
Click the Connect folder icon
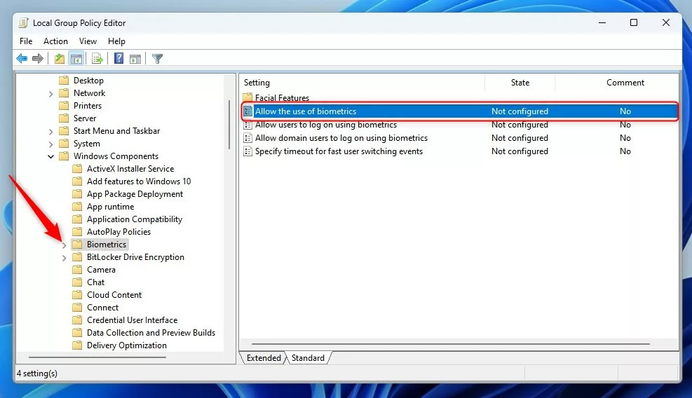tap(77, 307)
